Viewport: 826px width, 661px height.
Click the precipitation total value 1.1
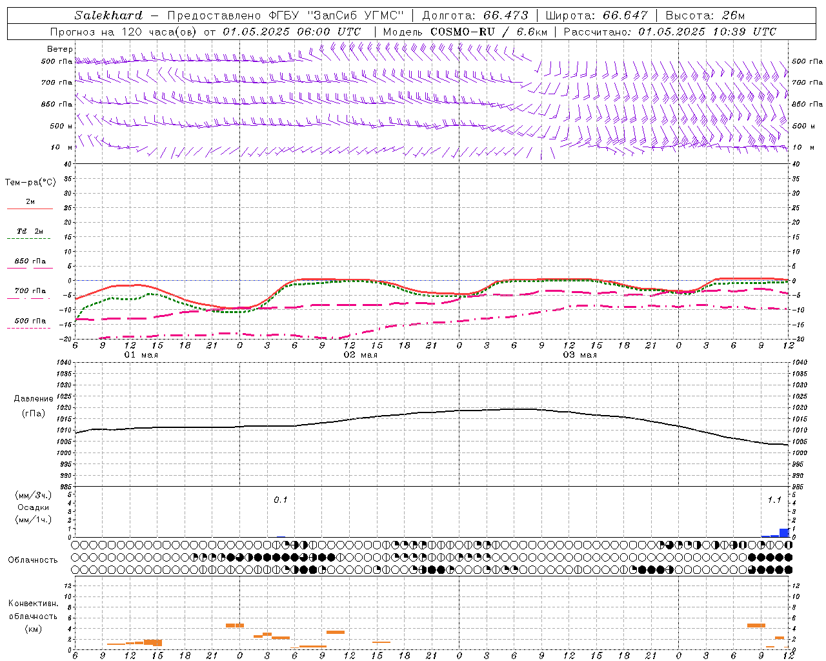pyautogui.click(x=774, y=500)
